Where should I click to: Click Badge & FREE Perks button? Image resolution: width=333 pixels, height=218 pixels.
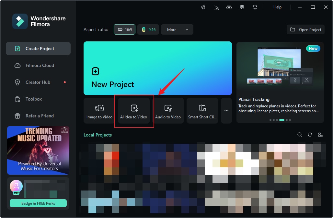coord(38,203)
